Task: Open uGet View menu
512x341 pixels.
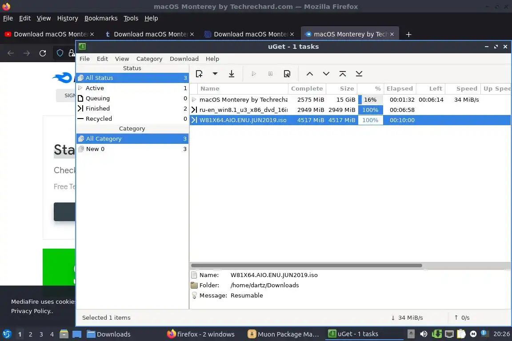Action: tap(122, 59)
